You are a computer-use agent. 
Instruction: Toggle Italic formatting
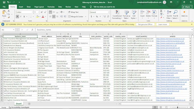[21, 17]
